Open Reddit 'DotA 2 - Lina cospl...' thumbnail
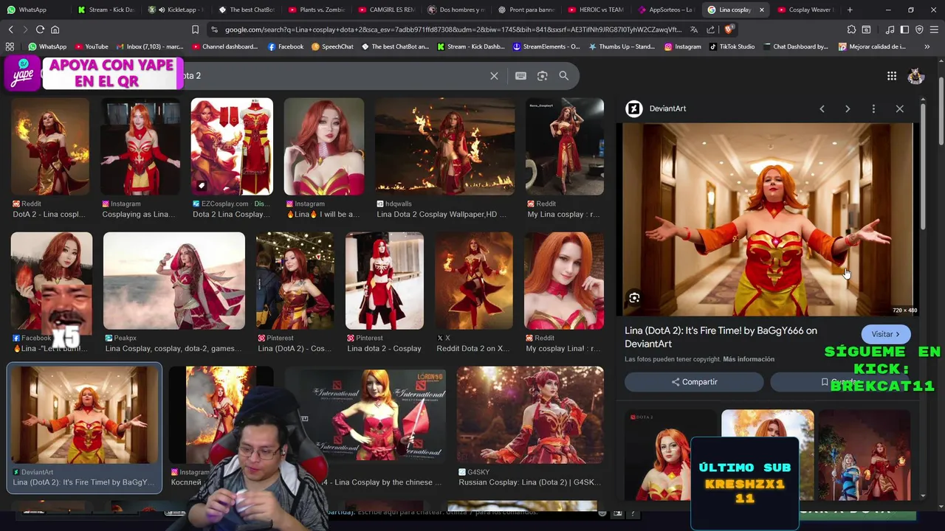Viewport: 945px width, 531px height. point(50,147)
